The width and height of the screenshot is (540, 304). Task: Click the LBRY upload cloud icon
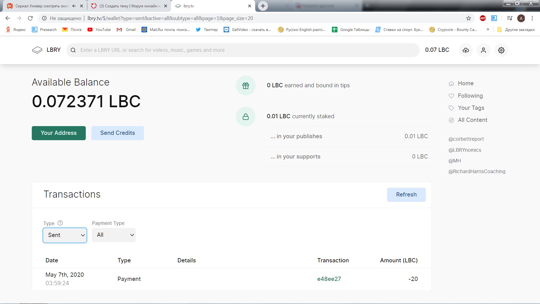coord(466,50)
